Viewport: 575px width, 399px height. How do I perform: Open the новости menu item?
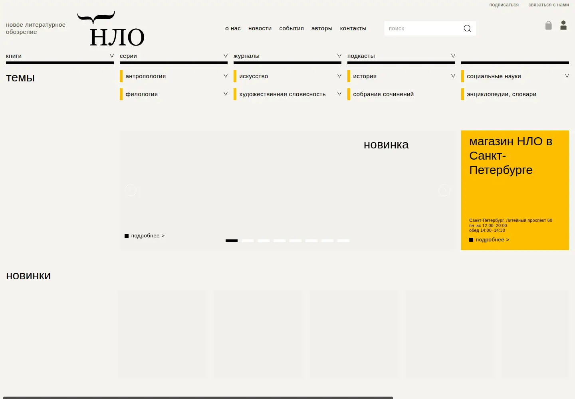260,28
